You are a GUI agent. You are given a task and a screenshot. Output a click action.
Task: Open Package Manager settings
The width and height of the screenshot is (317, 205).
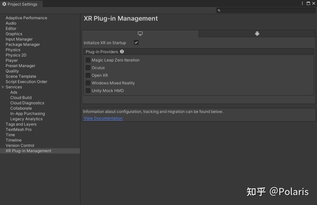(23, 45)
